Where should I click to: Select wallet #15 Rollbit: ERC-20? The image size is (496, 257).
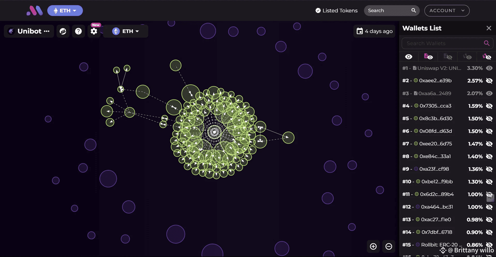pyautogui.click(x=441, y=245)
